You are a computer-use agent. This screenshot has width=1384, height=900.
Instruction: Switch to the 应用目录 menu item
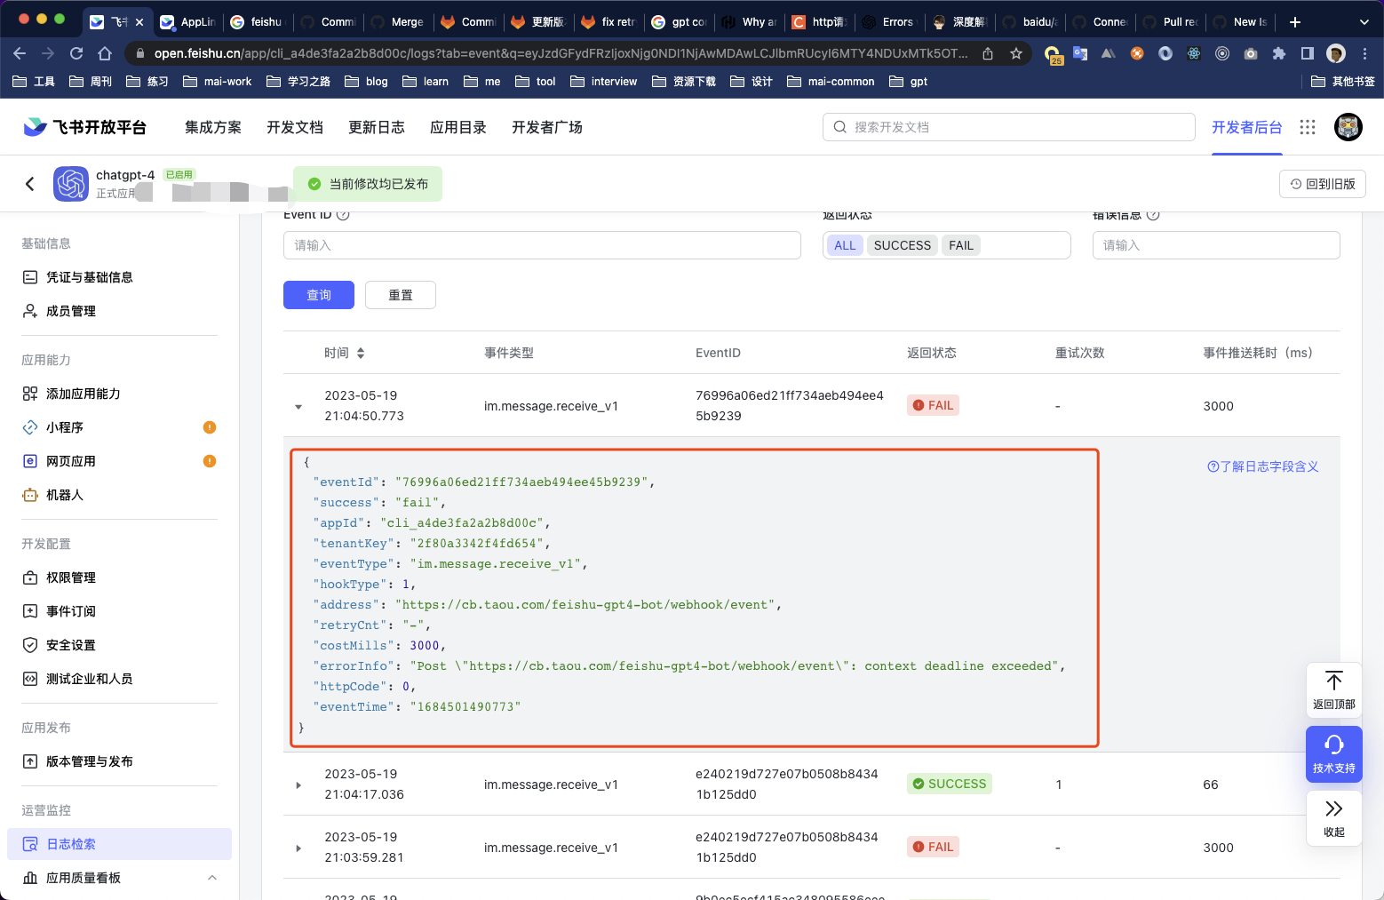(x=458, y=127)
